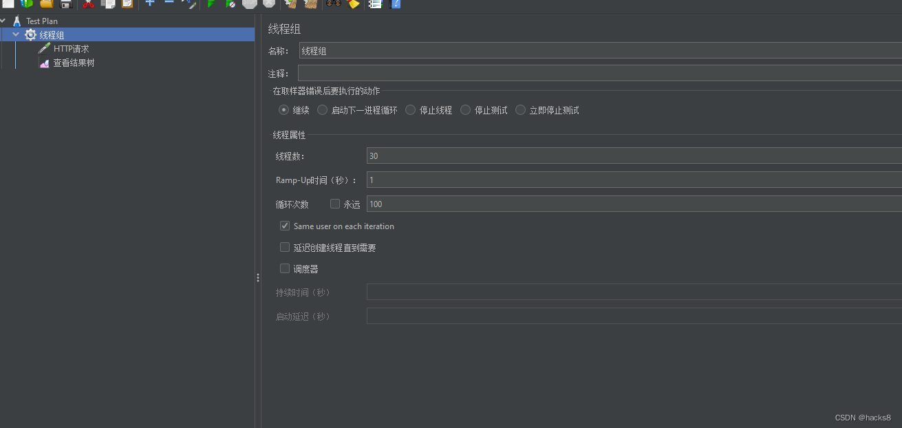
Task: Select 查看结果树 in the tree
Action: point(74,63)
